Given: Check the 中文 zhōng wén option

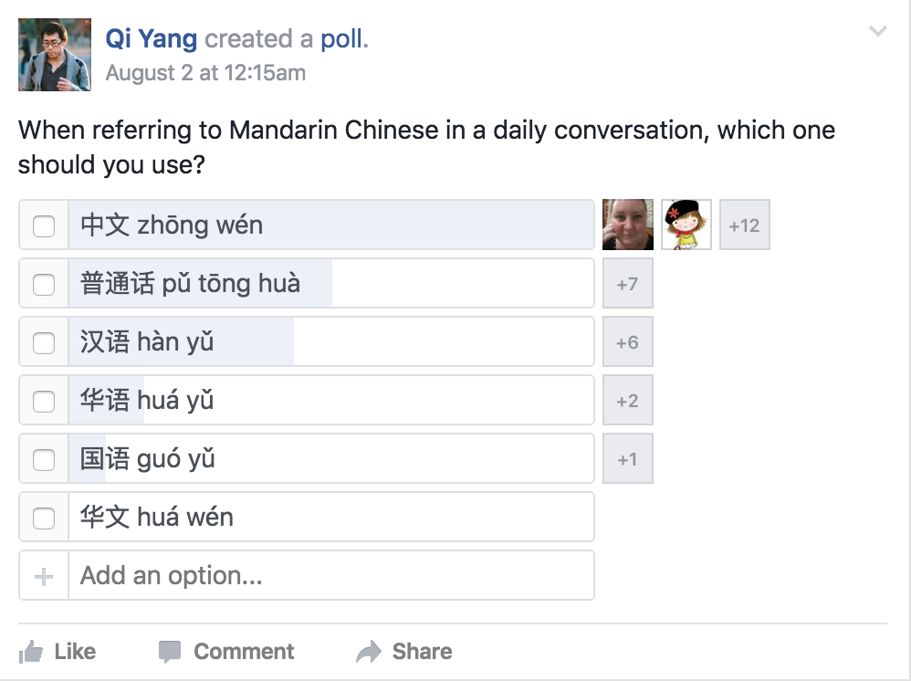Looking at the screenshot, I should (44, 226).
